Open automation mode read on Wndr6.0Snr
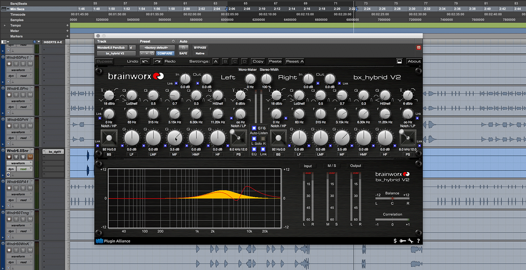This screenshot has height=270, width=526. point(25,169)
